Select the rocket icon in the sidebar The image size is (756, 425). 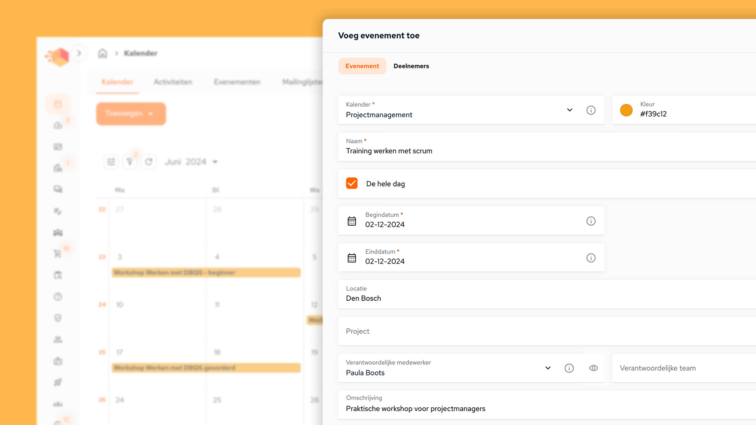pyautogui.click(x=58, y=382)
